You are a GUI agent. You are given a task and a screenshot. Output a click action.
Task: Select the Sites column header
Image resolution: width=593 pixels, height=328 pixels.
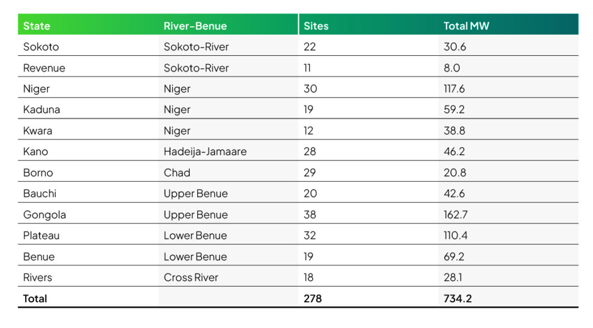[316, 26]
